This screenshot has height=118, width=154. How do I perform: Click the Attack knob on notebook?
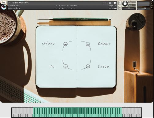coord(65,44)
